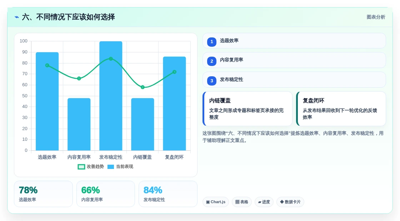Open the 内链覆盖 info card
This screenshot has height=221, width=400.
[247, 109]
